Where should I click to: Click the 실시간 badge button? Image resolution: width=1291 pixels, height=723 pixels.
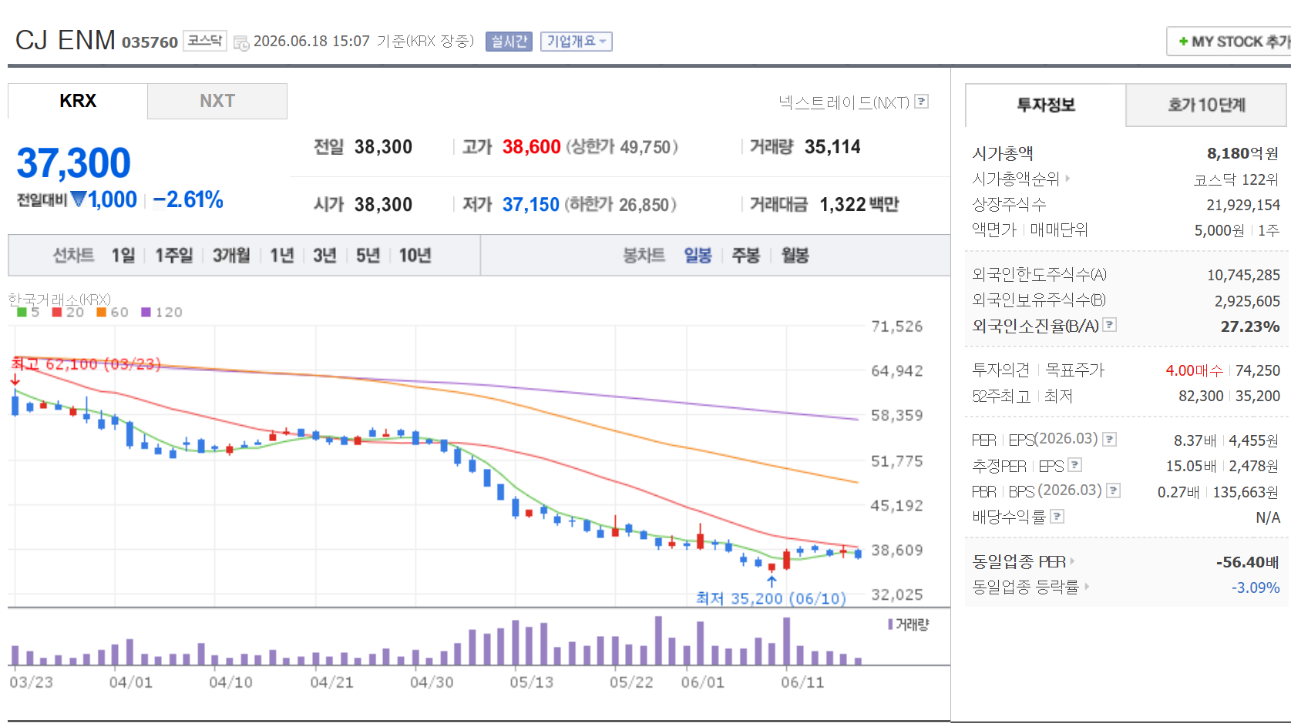point(509,42)
